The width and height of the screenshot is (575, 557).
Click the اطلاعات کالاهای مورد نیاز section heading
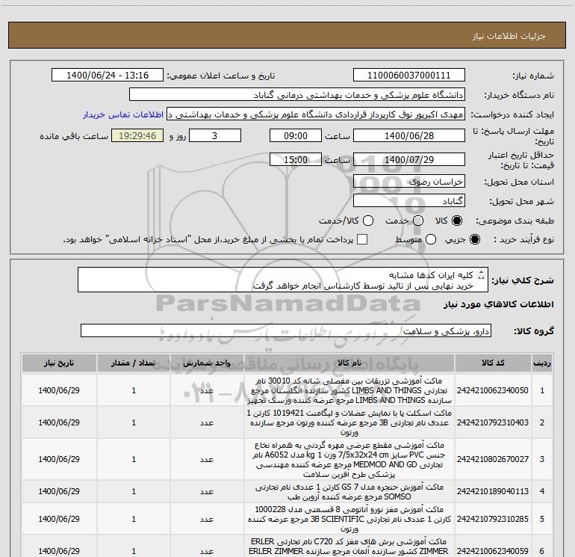point(499,305)
